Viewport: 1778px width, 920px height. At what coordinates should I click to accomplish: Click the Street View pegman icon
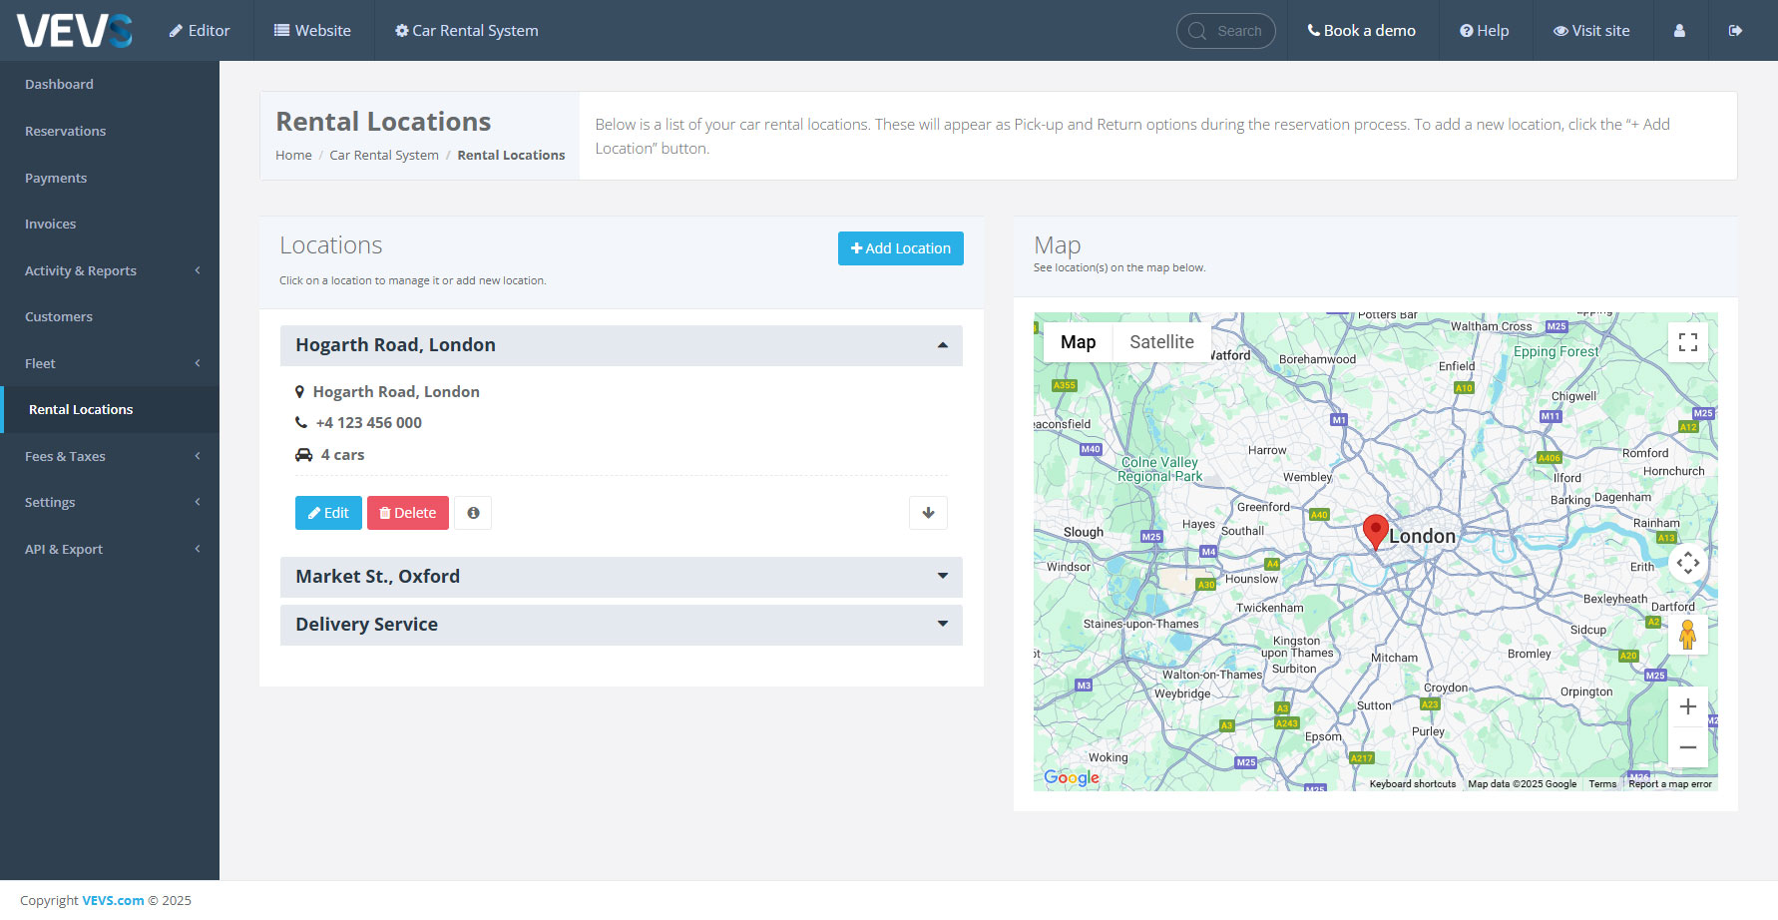[1687, 635]
